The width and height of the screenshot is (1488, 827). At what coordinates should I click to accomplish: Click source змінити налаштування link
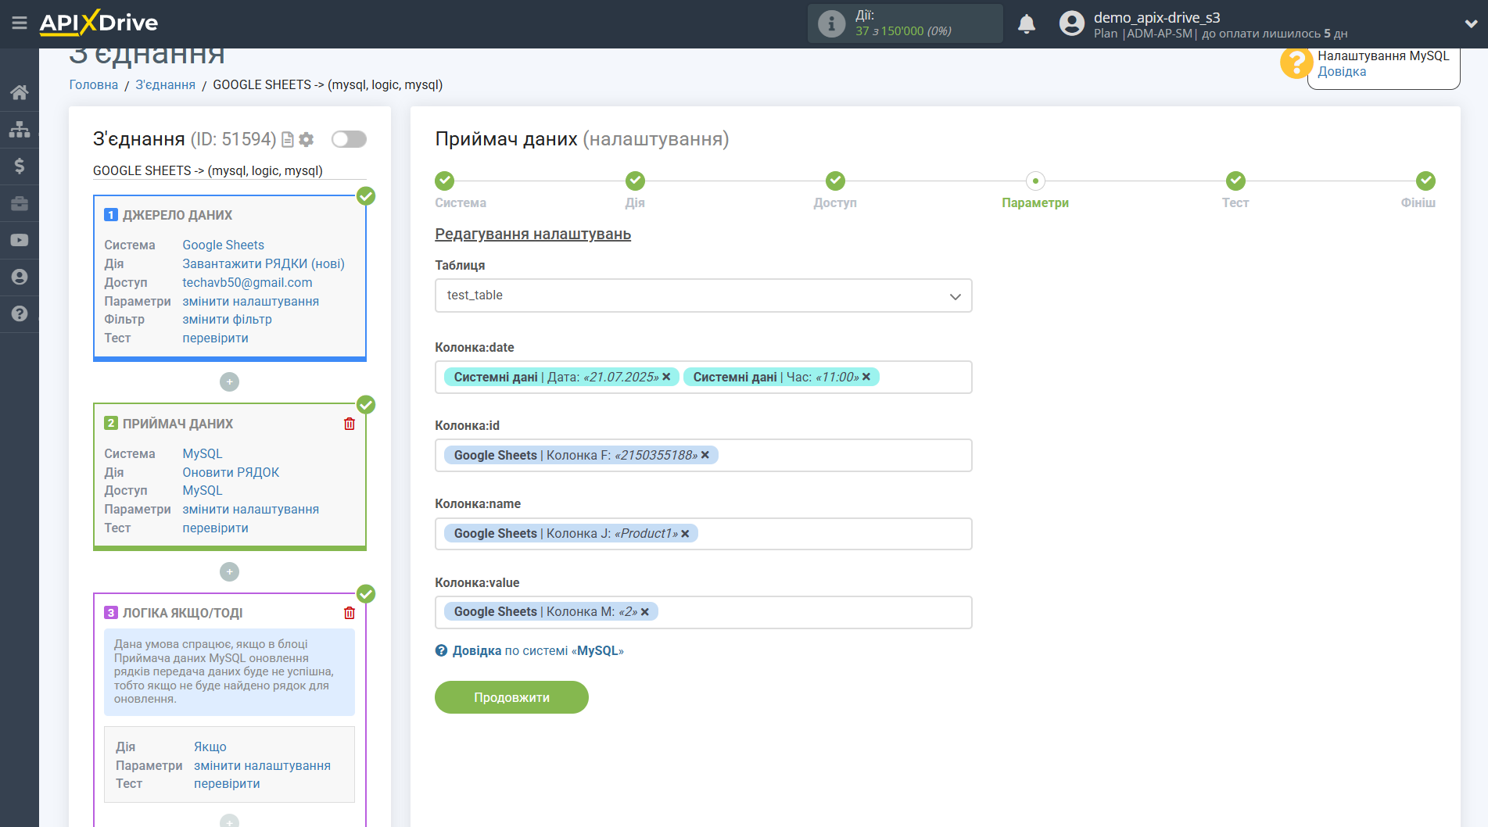tap(250, 301)
